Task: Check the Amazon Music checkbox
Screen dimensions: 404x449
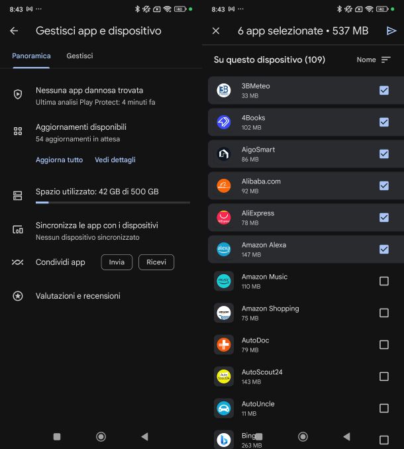Action: tap(384, 281)
